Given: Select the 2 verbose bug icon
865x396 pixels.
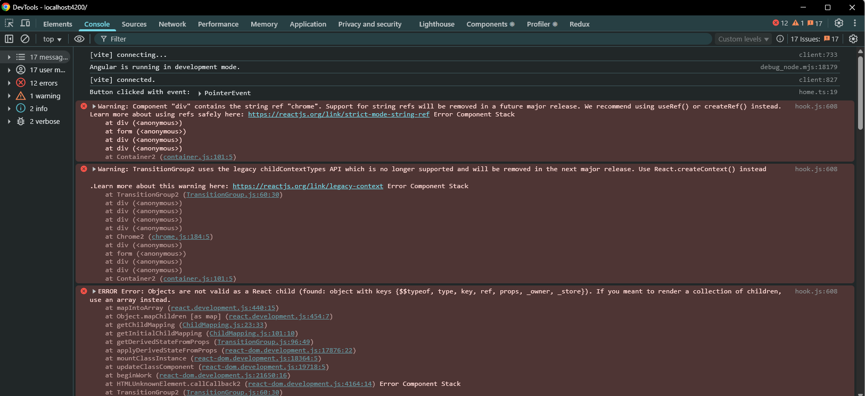Looking at the screenshot, I should pos(21,121).
